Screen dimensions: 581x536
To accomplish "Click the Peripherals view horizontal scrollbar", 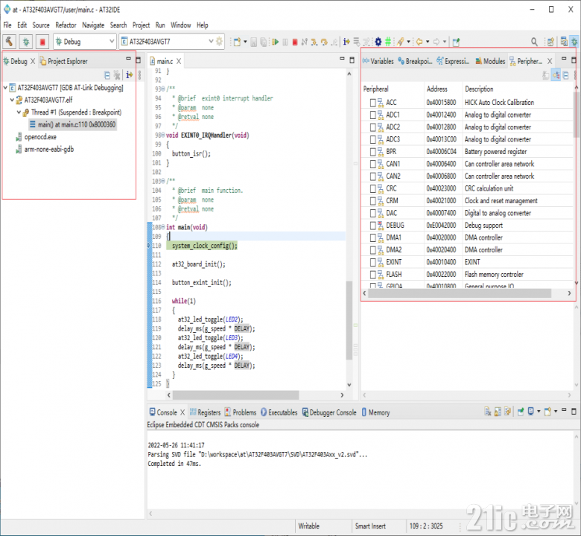I will point(460,293).
